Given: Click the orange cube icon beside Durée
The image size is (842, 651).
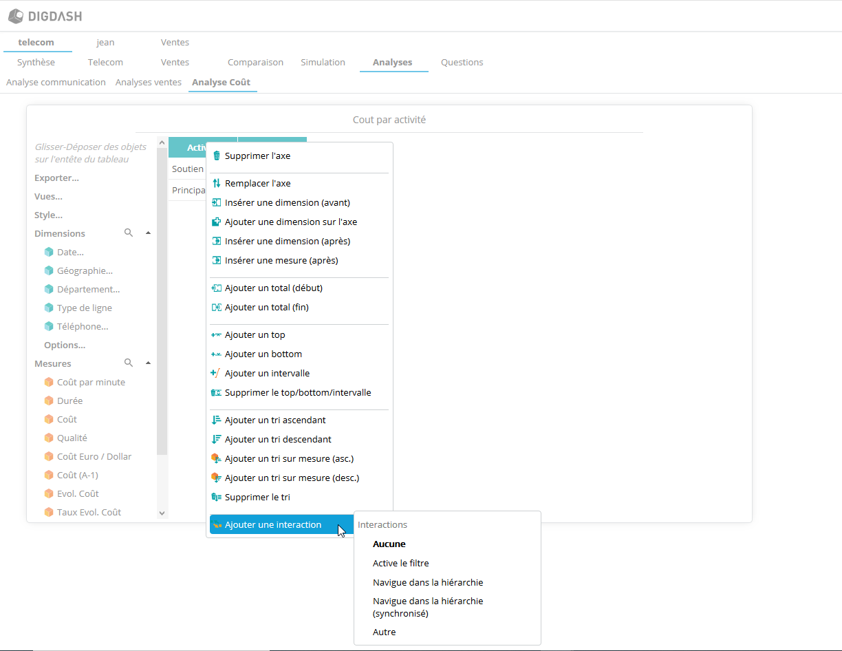Looking at the screenshot, I should tap(49, 401).
